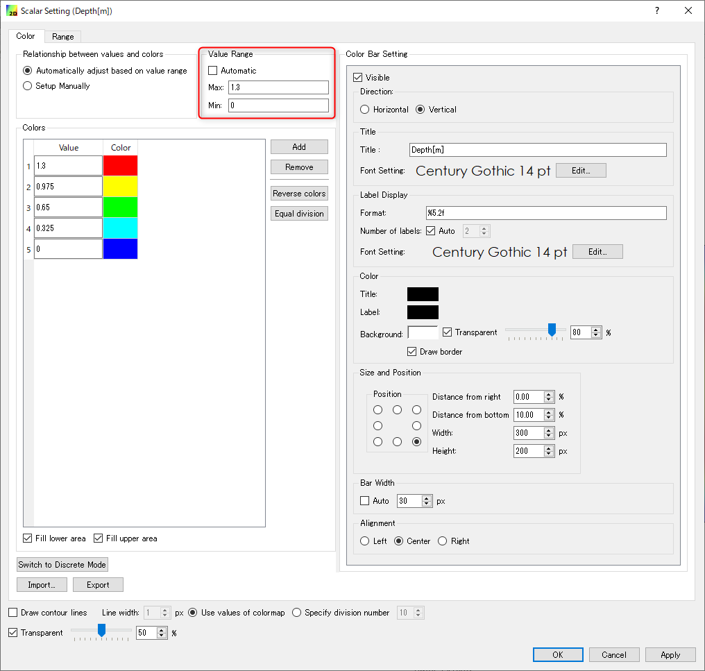705x671 pixels.
Task: Click the green color swatch in row 3
Action: tap(120, 207)
